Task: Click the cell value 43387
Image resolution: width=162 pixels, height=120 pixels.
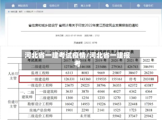Action: [x=149, y=86]
